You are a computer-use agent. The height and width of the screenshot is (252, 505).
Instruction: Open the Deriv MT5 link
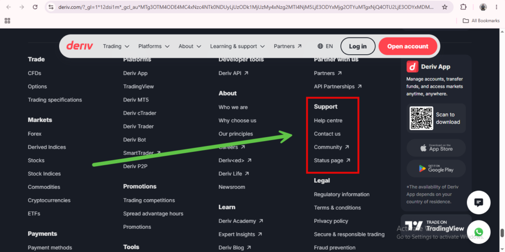(x=136, y=100)
